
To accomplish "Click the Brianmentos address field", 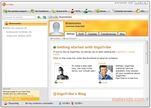I will pyautogui.click(x=103, y=17).
